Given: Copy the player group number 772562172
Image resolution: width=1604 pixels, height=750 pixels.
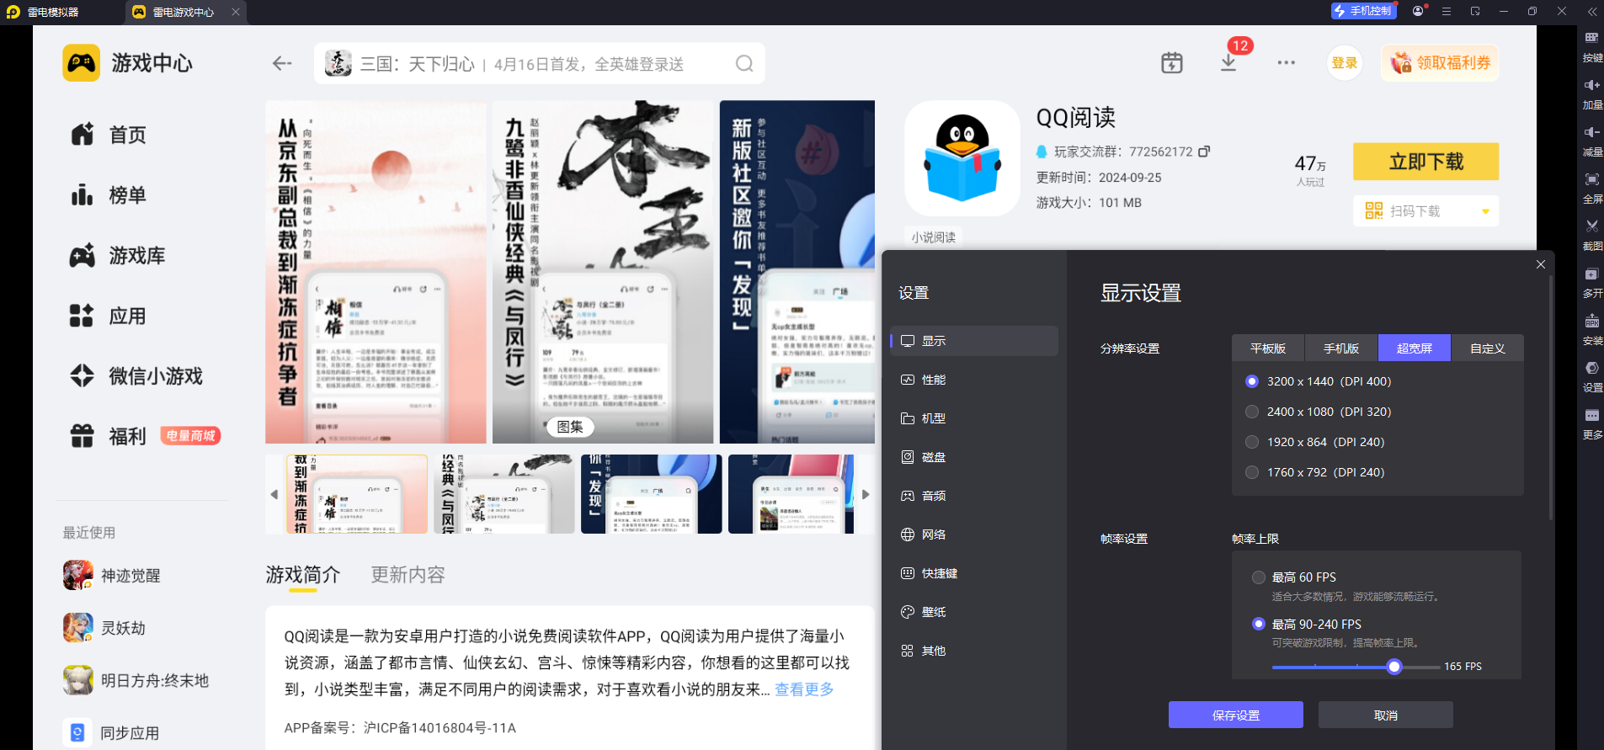Looking at the screenshot, I should pyautogui.click(x=1204, y=152).
